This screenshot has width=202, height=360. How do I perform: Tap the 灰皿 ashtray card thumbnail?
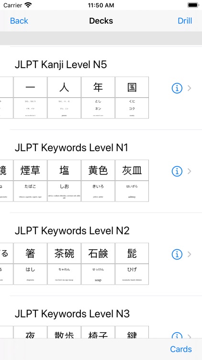pos(132,180)
